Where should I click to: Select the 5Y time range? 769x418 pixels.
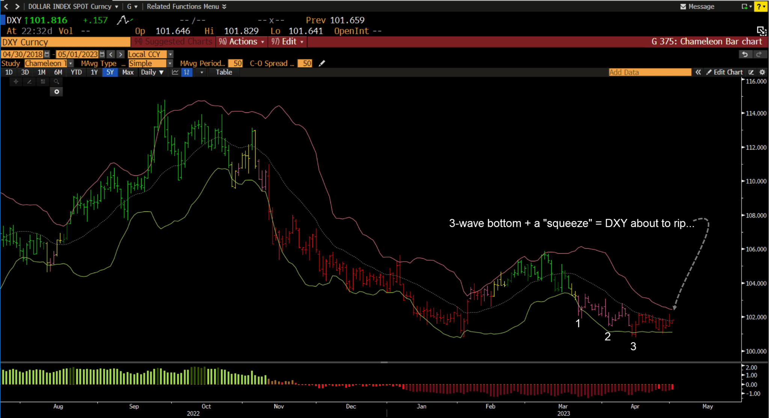pos(110,72)
